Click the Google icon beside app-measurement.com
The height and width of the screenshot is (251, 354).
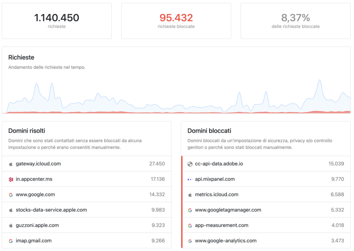coord(190,225)
